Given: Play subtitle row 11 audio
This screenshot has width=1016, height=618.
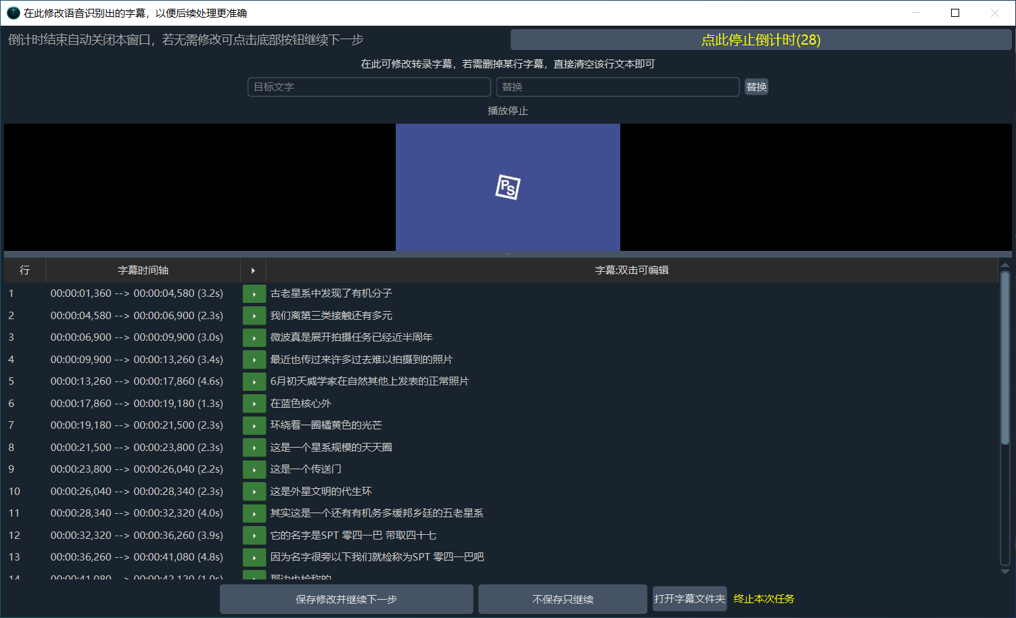Looking at the screenshot, I should coord(254,514).
